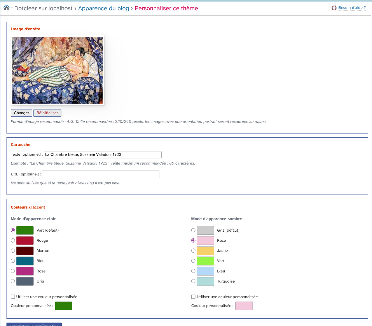The width and height of the screenshot is (372, 326).
Task: Click the header image thumbnail
Action: click(x=58, y=70)
